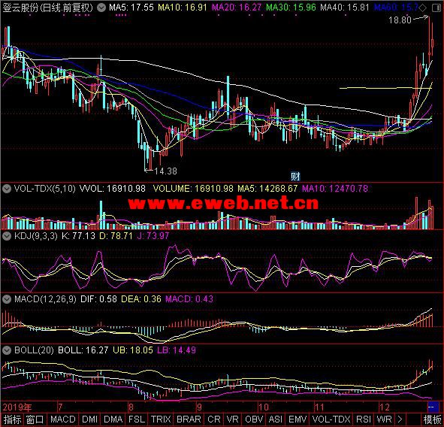The height and width of the screenshot is (427, 444).
Task: Open the 窗口 window menu
Action: point(35,419)
